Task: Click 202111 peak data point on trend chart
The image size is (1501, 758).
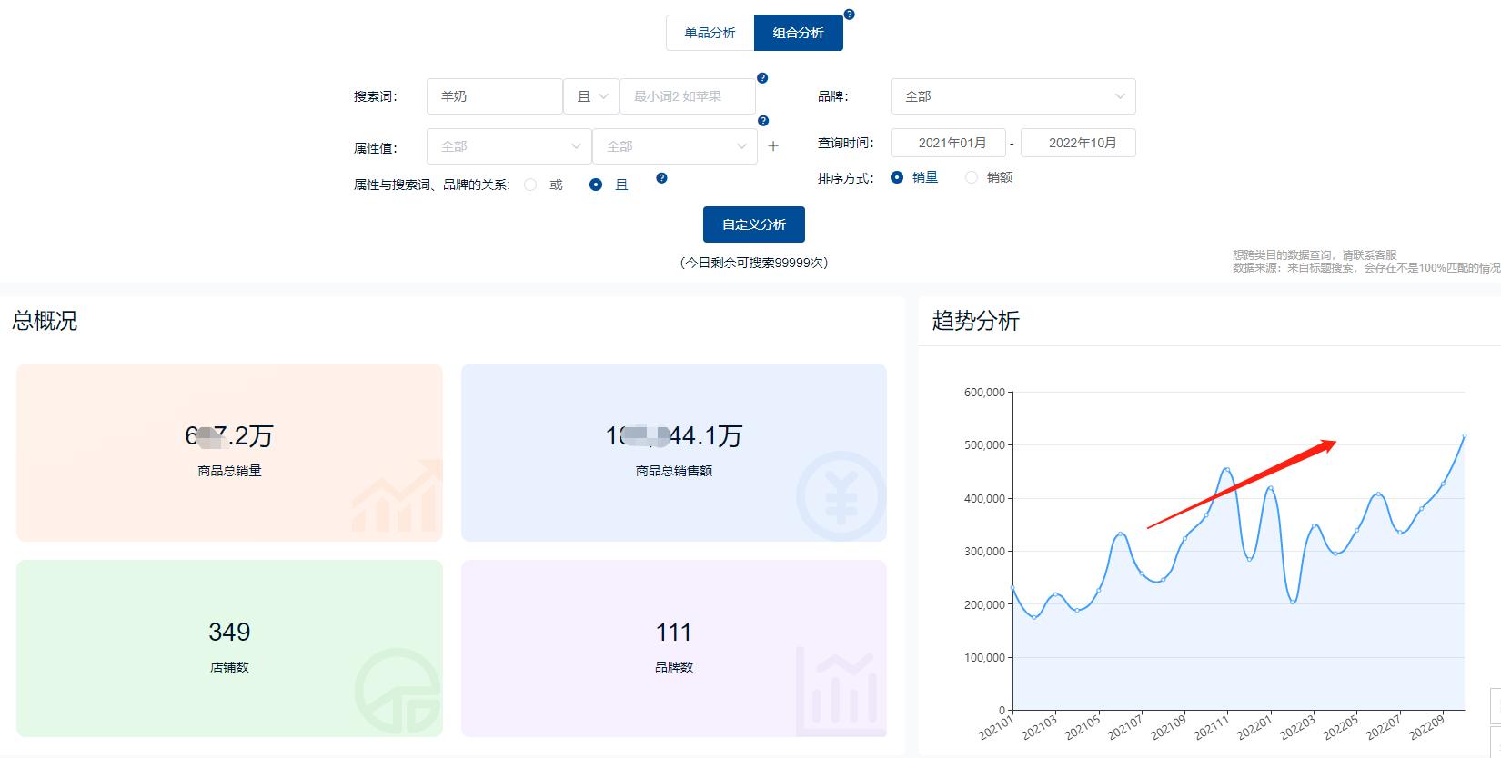Action: tap(1227, 470)
